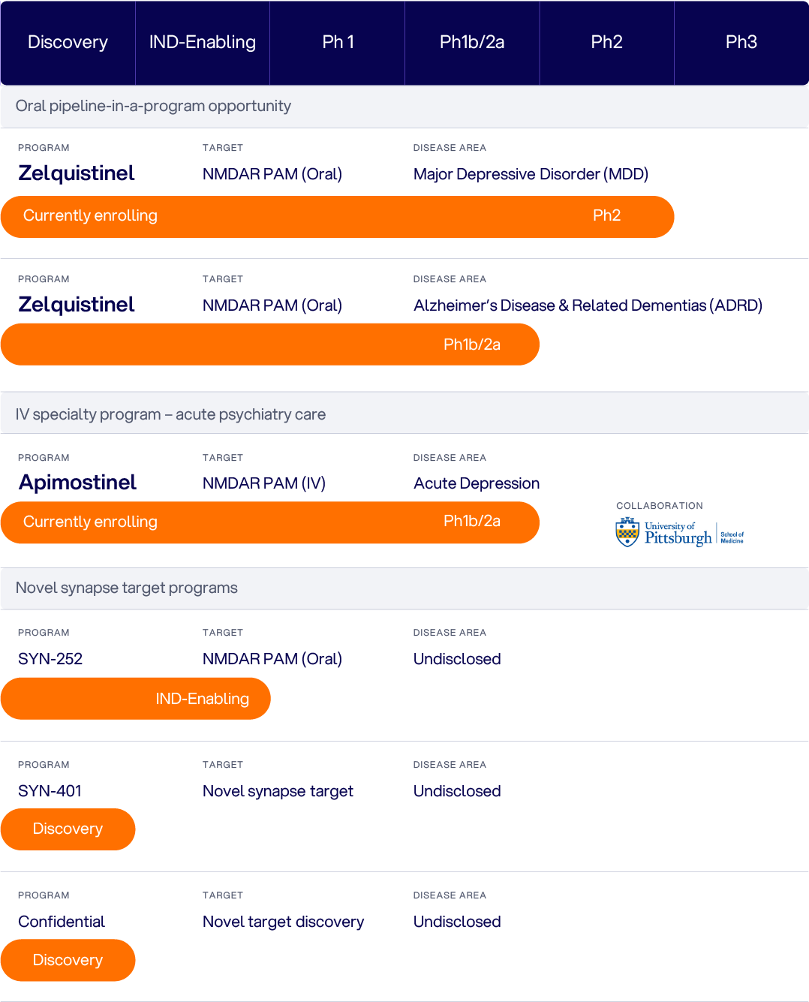Select the Ph2 column header

pos(606,42)
